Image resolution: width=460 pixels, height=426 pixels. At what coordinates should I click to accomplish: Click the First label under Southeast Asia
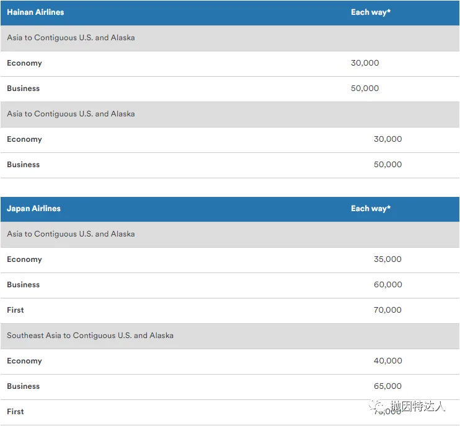click(x=15, y=412)
